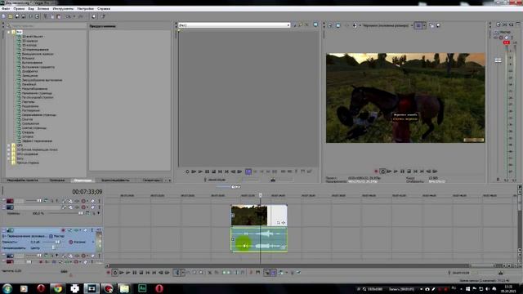Image resolution: width=523 pixels, height=294 pixels.
Task: Expand the GPU-ускорение folder
Action: tap(9, 154)
